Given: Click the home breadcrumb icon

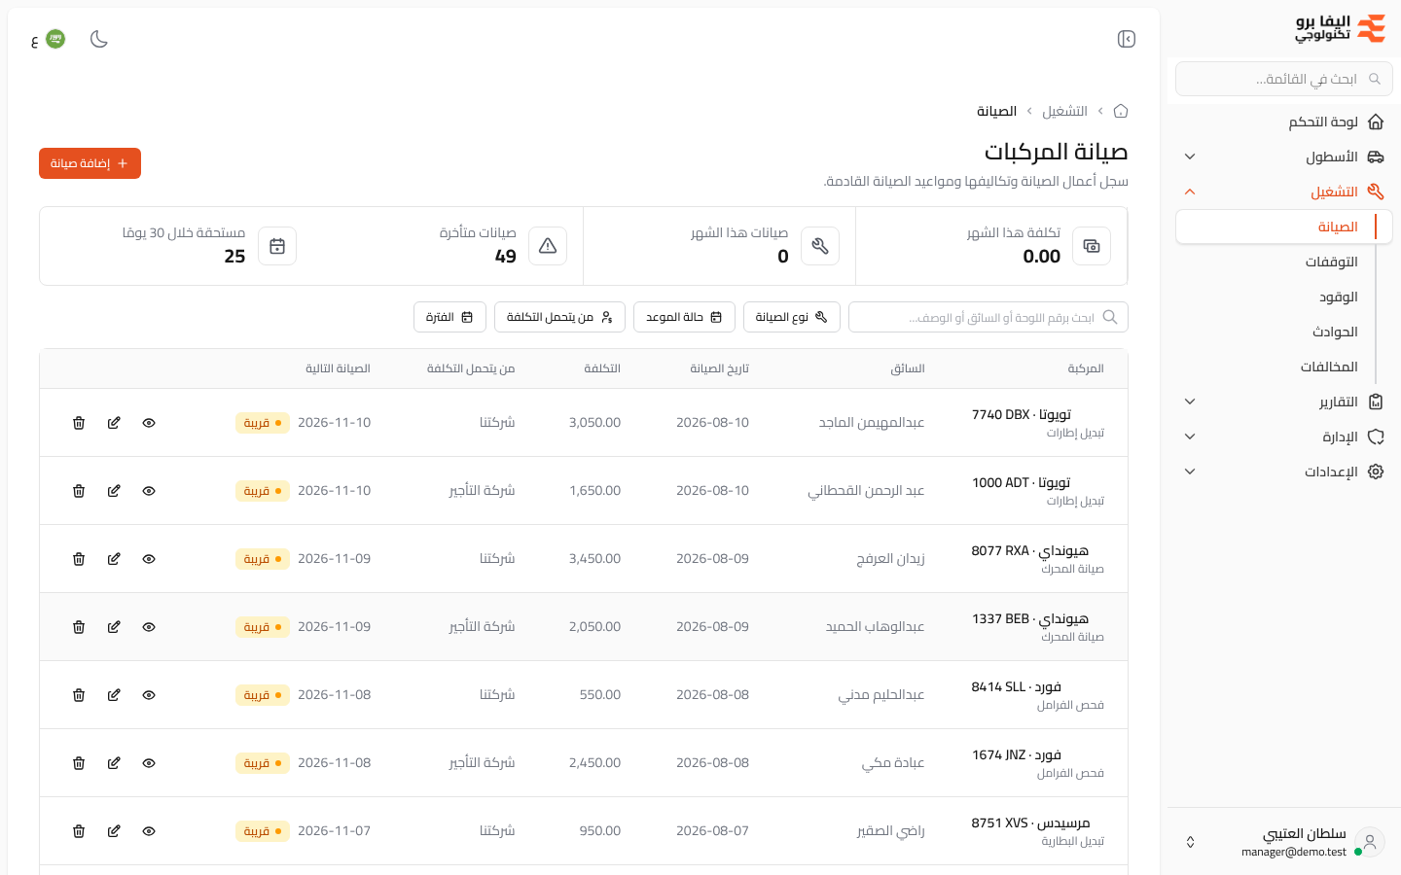Looking at the screenshot, I should (1121, 111).
